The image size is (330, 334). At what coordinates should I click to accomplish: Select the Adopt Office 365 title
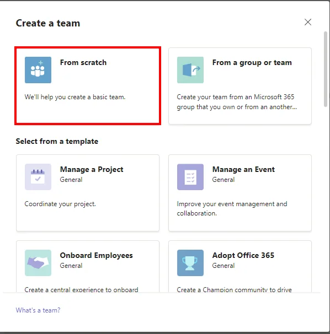tap(243, 255)
